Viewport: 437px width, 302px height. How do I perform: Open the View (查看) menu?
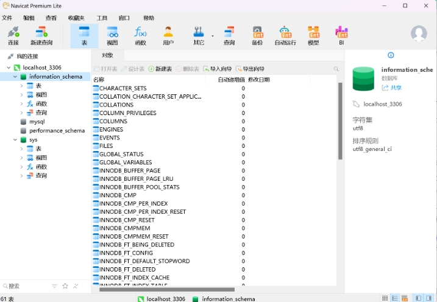click(51, 18)
